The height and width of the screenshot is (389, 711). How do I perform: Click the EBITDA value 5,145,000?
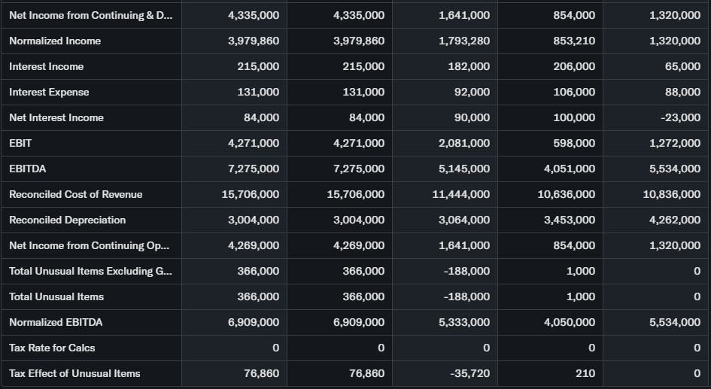click(x=464, y=169)
